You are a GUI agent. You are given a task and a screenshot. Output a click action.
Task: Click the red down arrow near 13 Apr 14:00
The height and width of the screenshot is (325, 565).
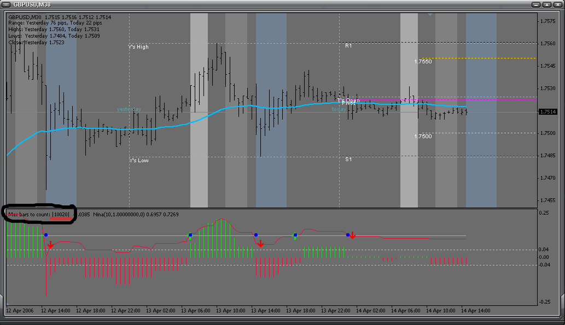[260, 243]
